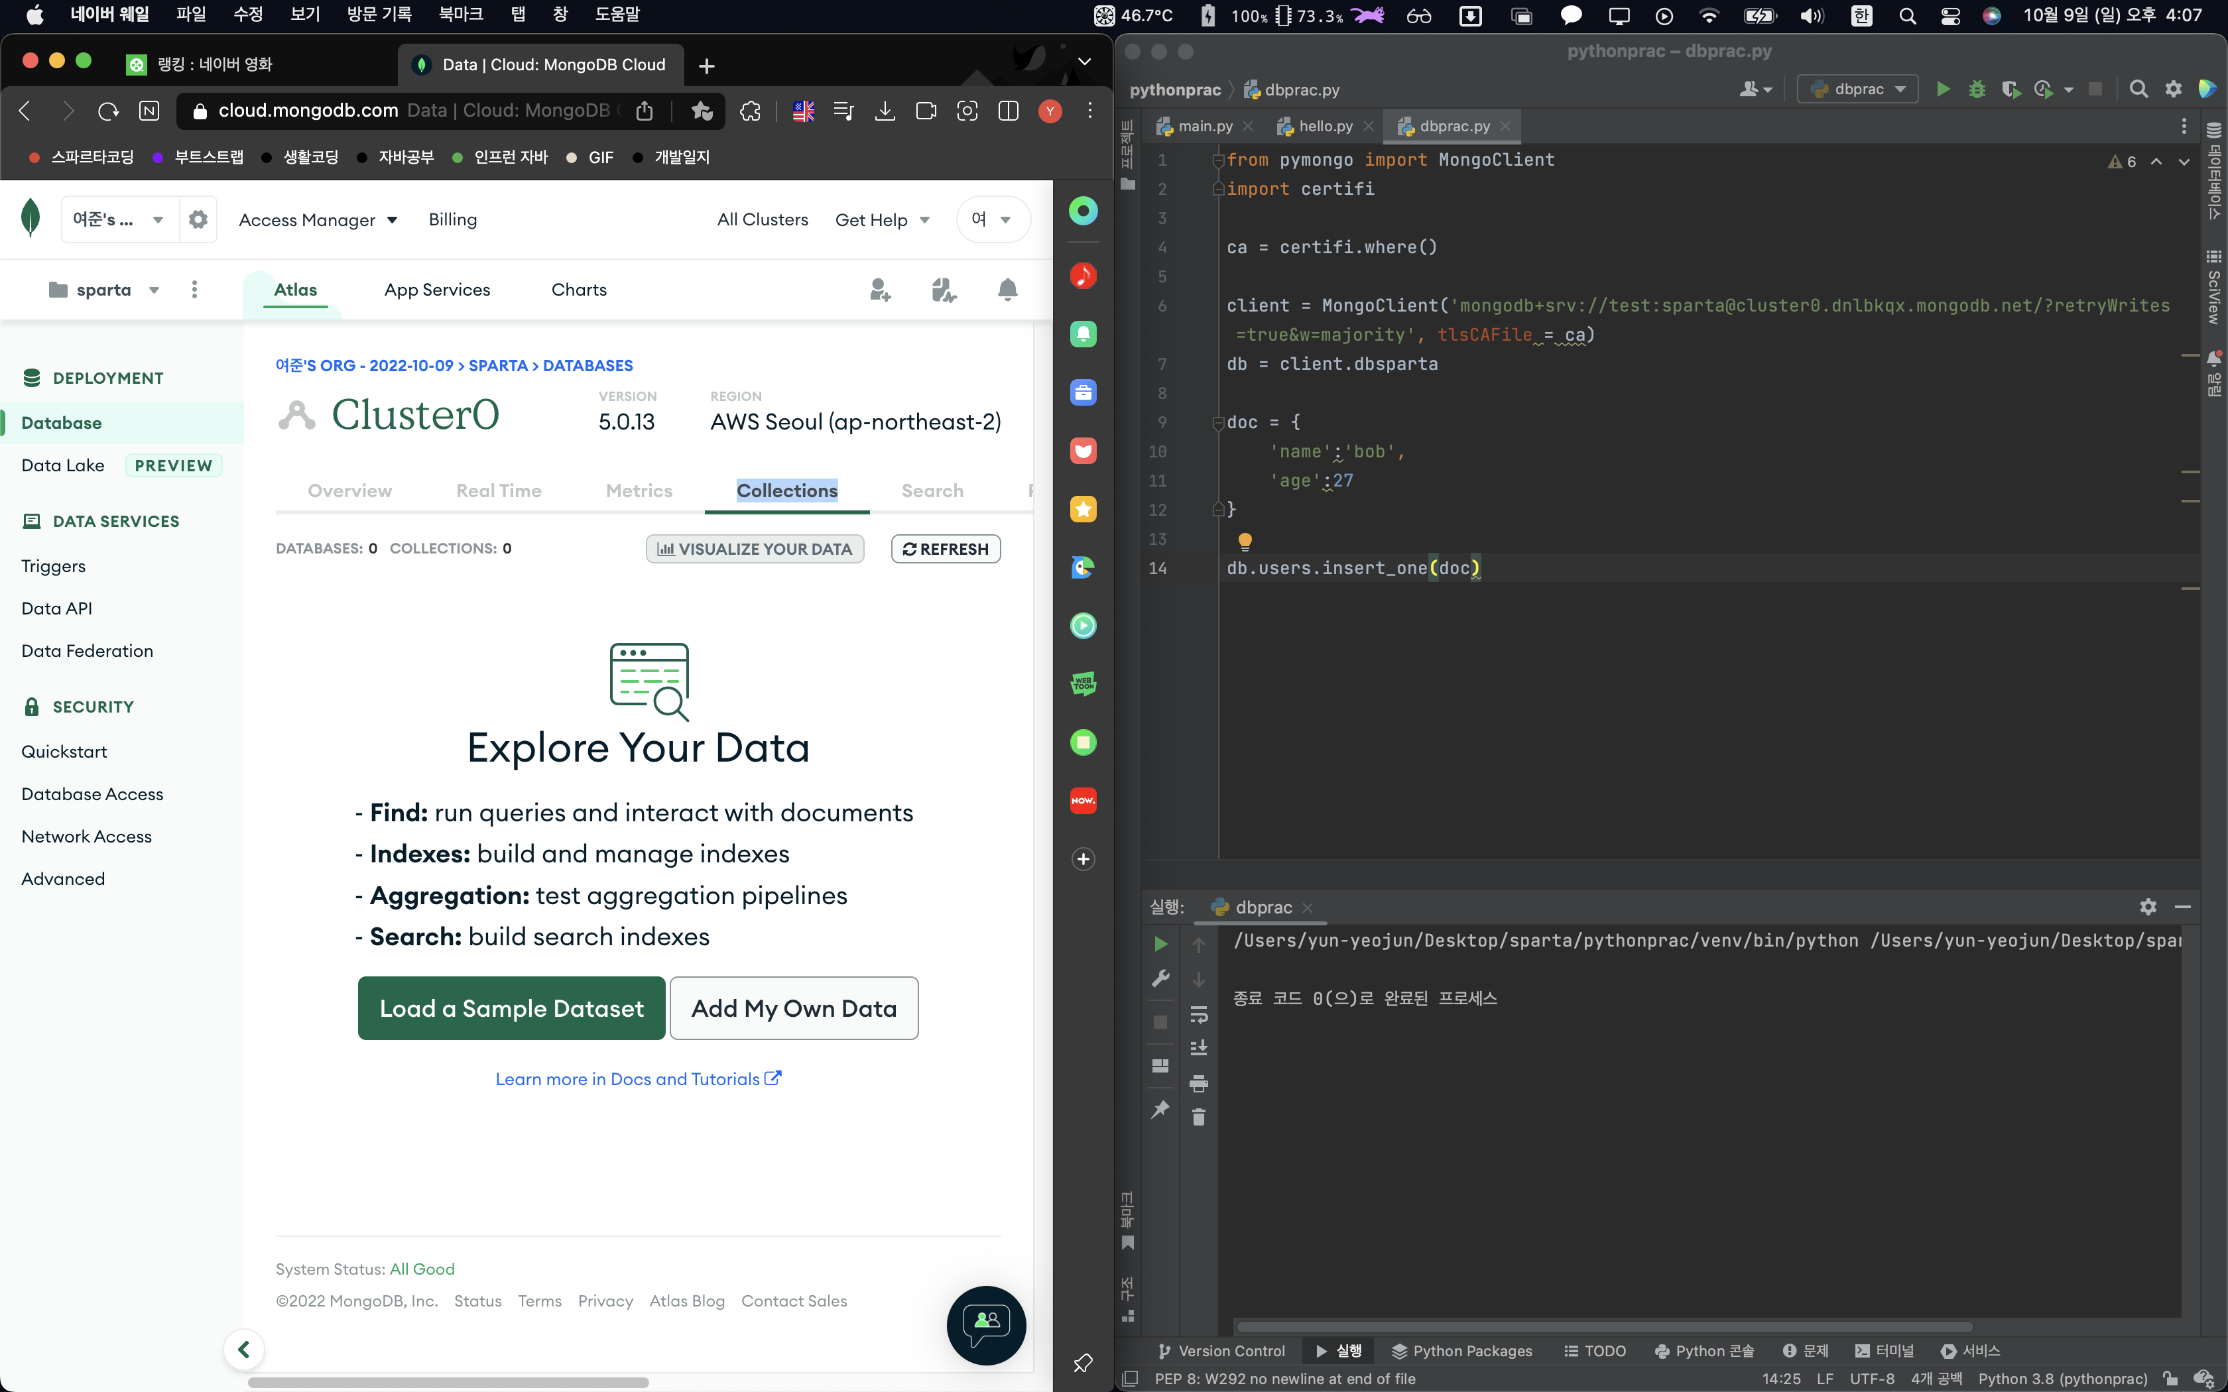Viewport: 2228px width, 1392px height.
Task: Pin the browser sidebar panel
Action: click(1083, 1363)
